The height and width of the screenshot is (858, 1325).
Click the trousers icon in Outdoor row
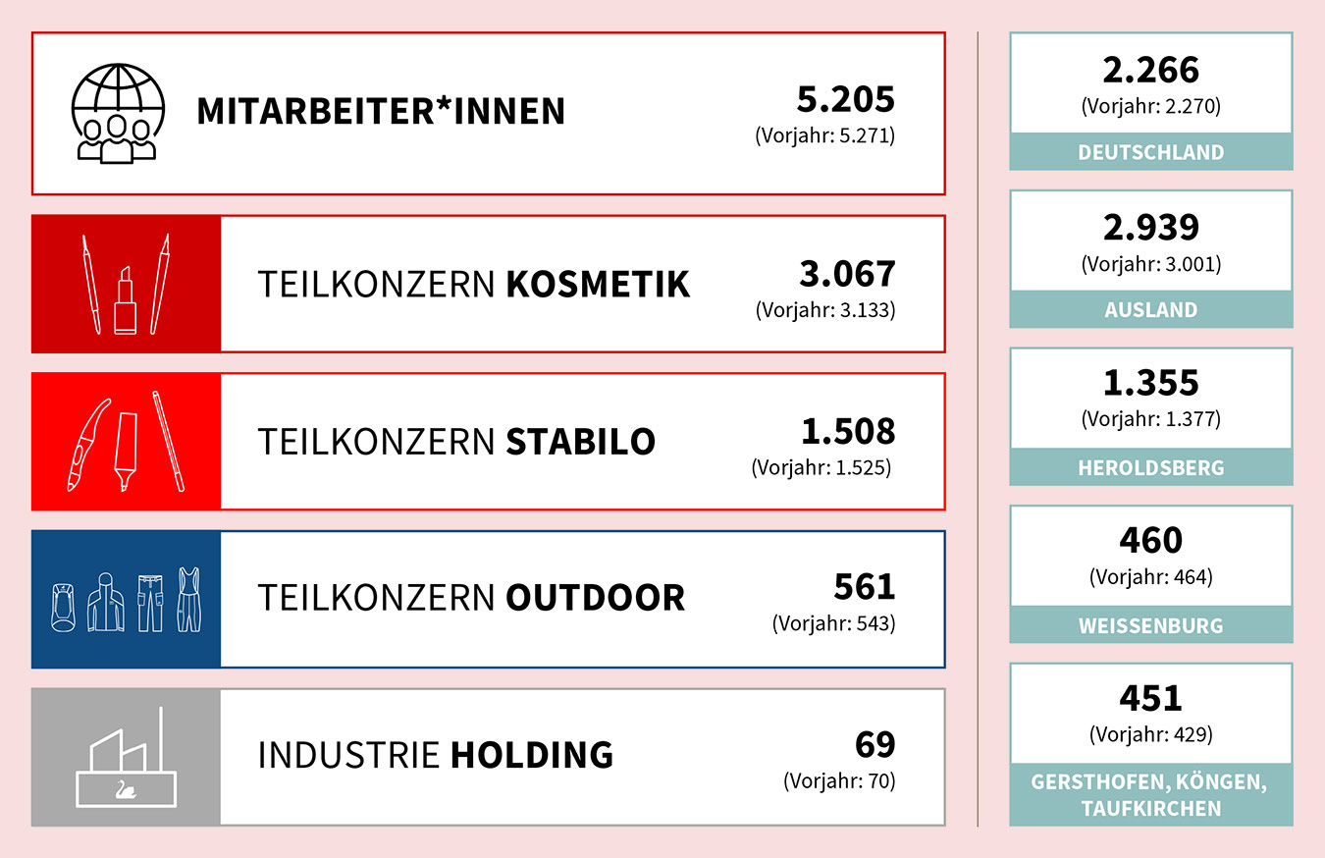(149, 601)
